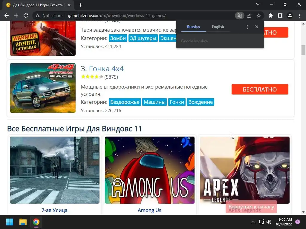Click the Установок: 226,716 text

coord(101,111)
